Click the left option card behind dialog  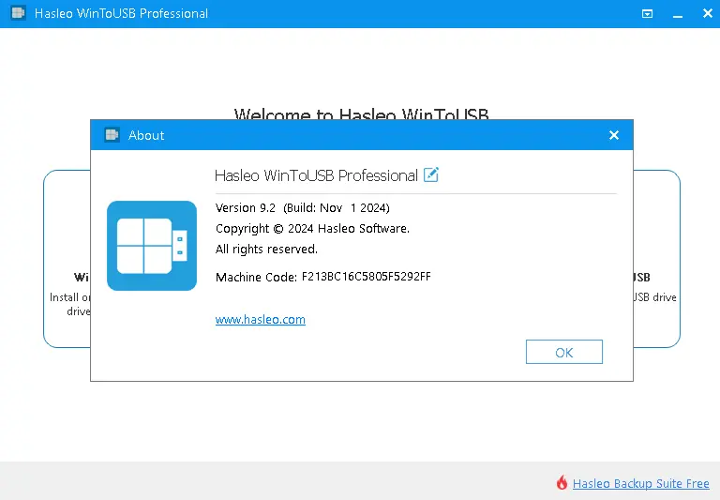(67, 258)
